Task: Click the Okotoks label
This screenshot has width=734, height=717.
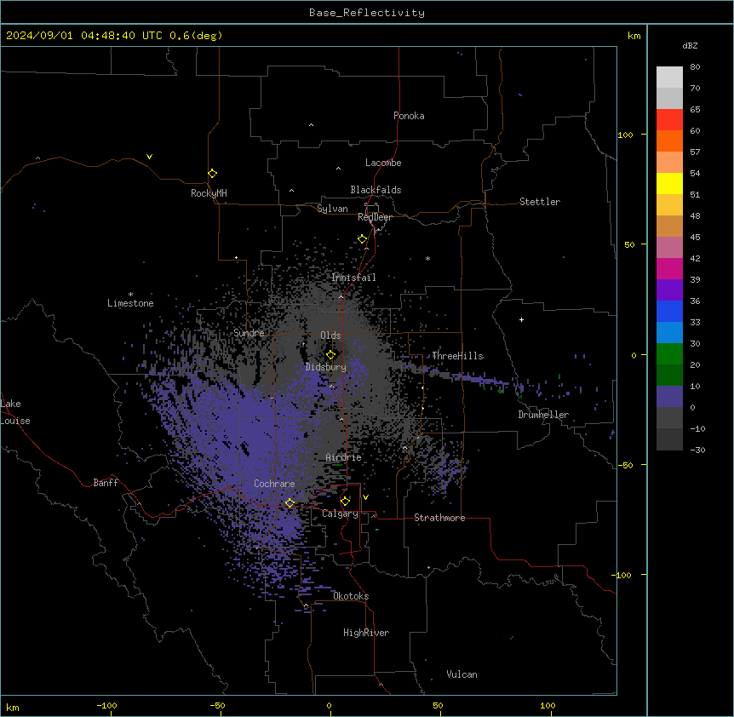Action: coord(351,596)
